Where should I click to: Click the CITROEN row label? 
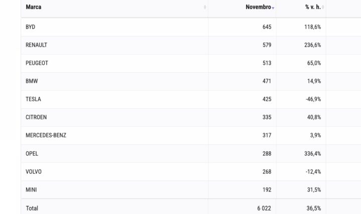[36, 117]
